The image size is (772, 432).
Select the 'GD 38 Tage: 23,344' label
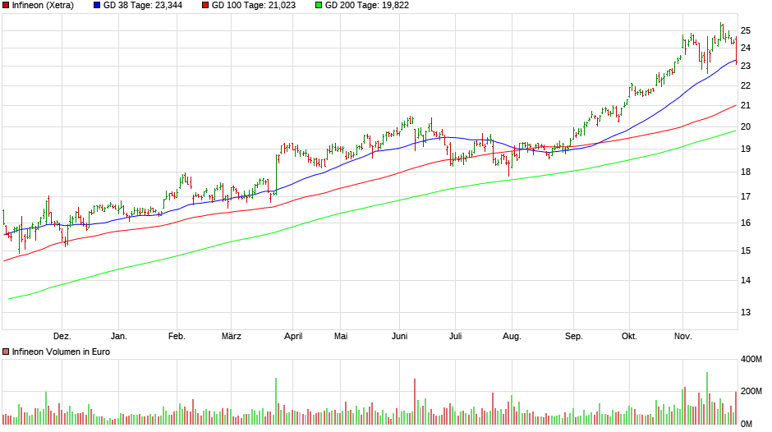(x=143, y=6)
